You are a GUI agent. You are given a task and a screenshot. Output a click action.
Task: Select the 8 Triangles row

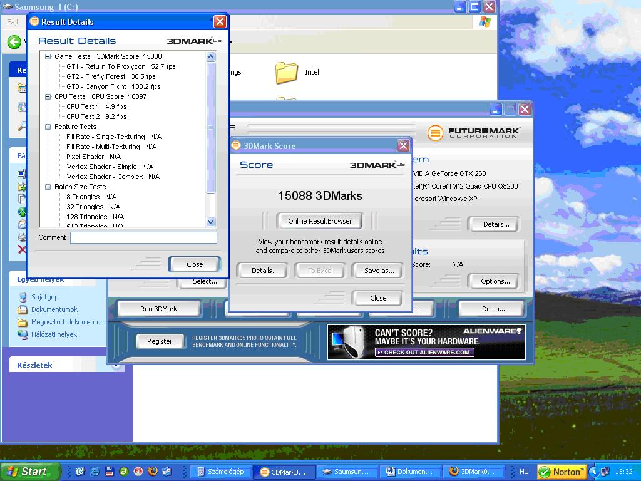pos(91,197)
